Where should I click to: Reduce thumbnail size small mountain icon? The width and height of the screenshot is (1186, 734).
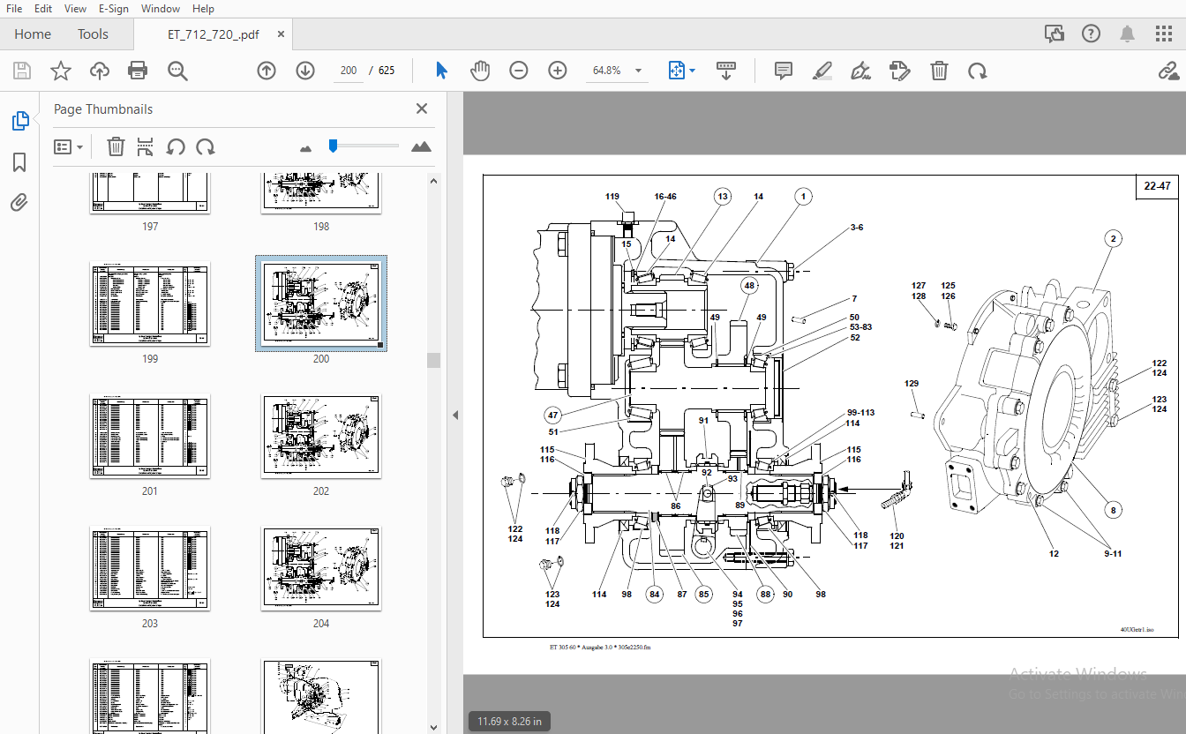click(x=306, y=148)
